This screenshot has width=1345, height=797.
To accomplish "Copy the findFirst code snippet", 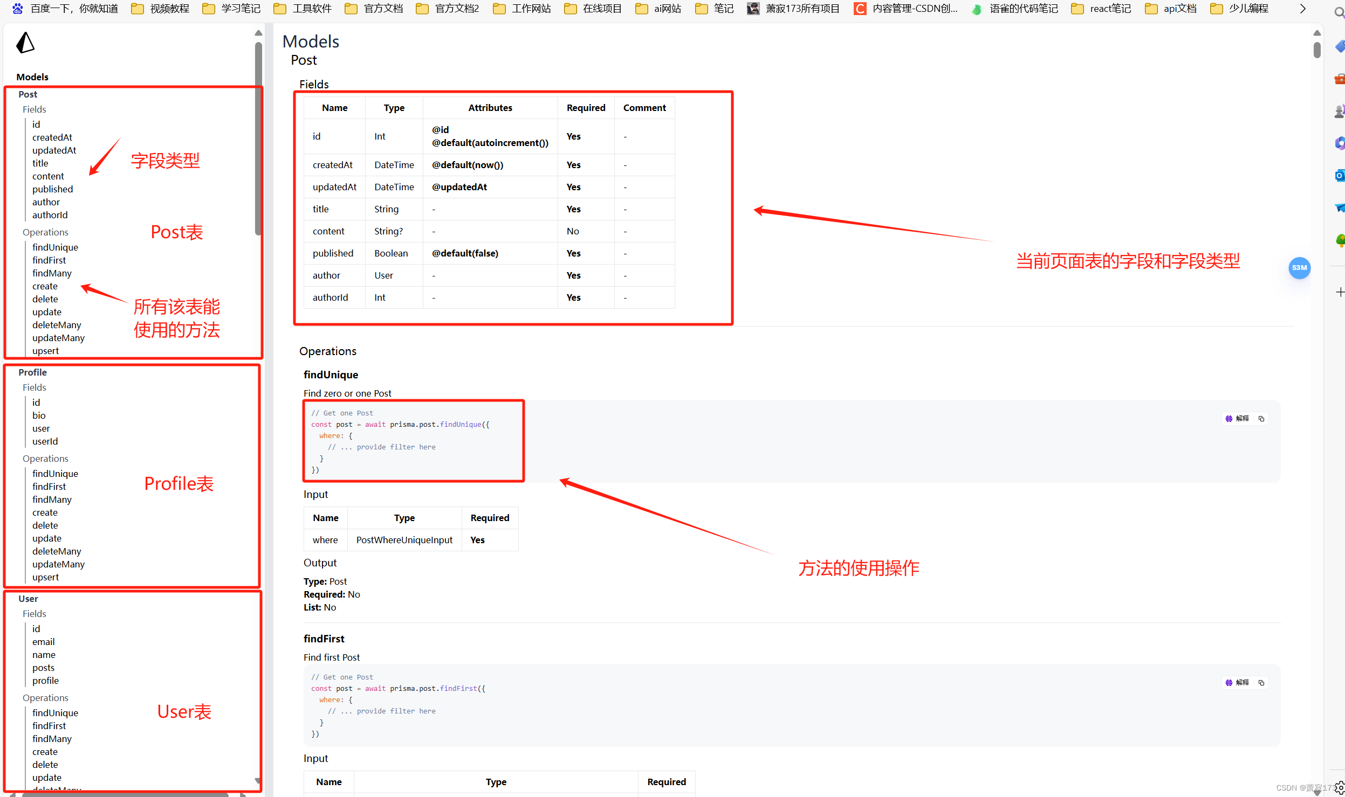I will tap(1261, 683).
